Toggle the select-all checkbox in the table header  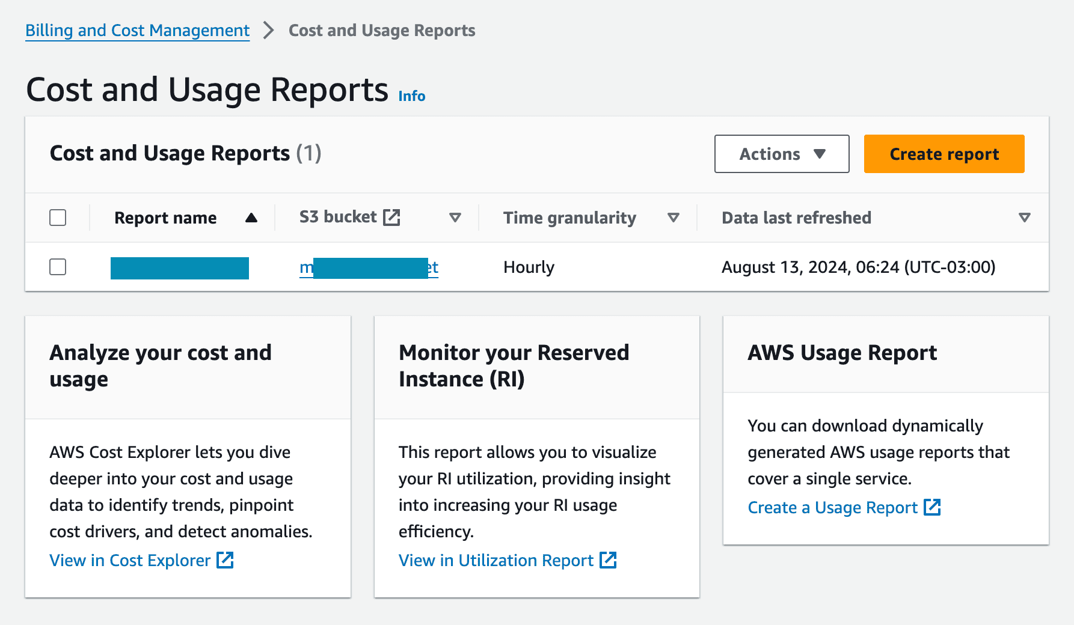pyautogui.click(x=58, y=218)
